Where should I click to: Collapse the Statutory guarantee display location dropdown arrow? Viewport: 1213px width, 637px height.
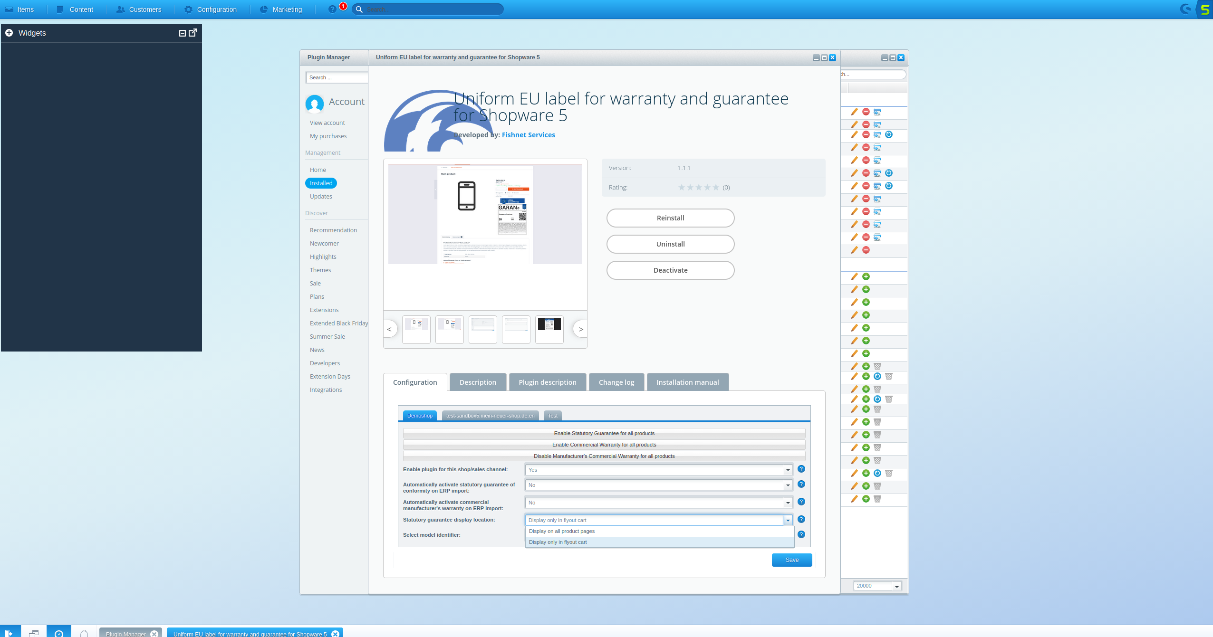[x=788, y=520]
